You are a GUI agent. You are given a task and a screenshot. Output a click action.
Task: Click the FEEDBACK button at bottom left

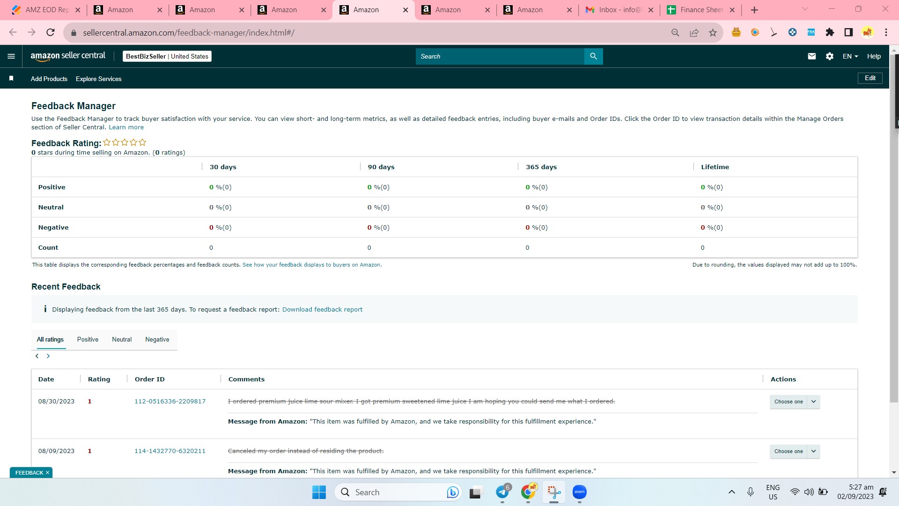29,473
